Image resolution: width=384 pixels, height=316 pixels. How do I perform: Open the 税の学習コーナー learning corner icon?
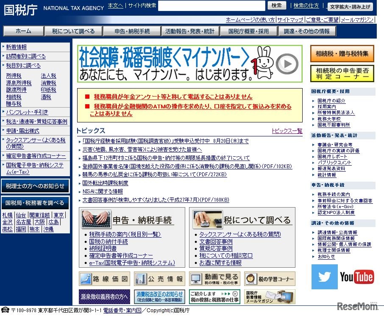coord(270,279)
